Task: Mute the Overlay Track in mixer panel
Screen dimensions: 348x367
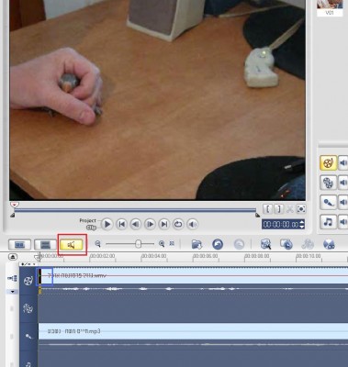Action: pos(343,183)
